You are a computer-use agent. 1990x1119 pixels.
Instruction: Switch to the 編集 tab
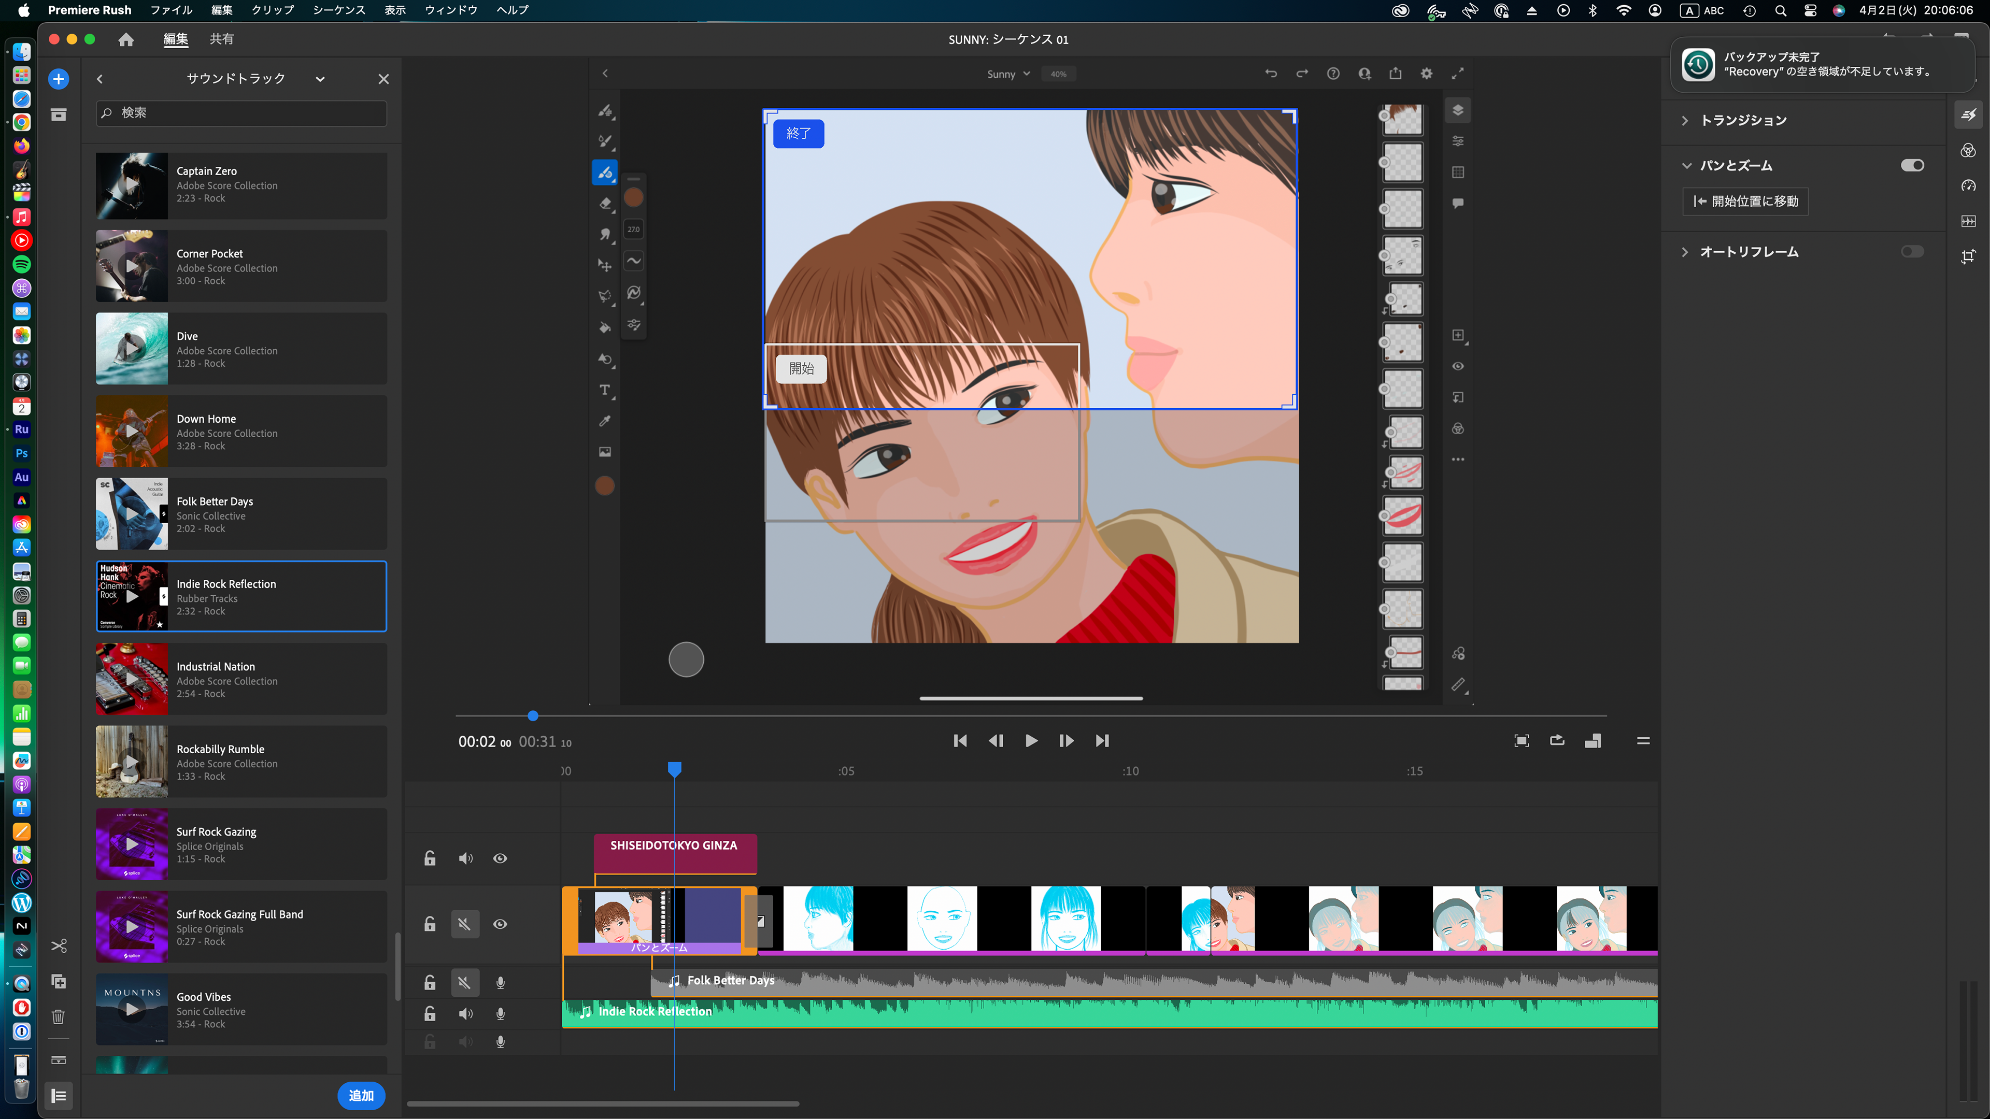(176, 39)
